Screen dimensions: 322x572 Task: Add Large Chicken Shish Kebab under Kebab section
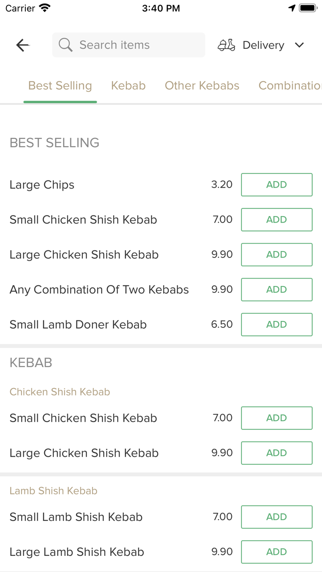(276, 453)
